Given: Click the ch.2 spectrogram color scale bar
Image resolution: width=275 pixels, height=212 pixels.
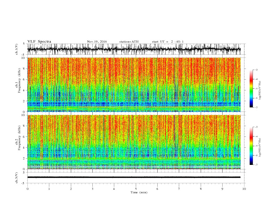Looking at the screenshot, I should pyautogui.click(x=251, y=146).
